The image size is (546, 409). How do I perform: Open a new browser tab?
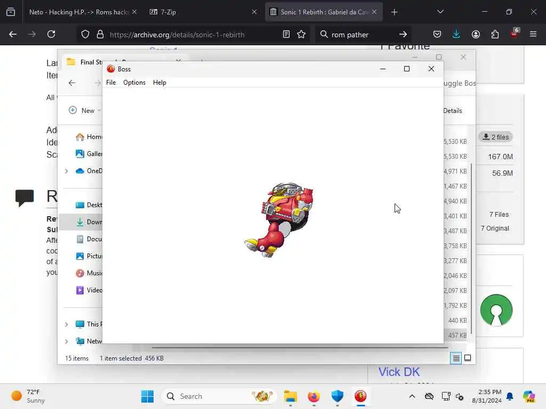[394, 12]
